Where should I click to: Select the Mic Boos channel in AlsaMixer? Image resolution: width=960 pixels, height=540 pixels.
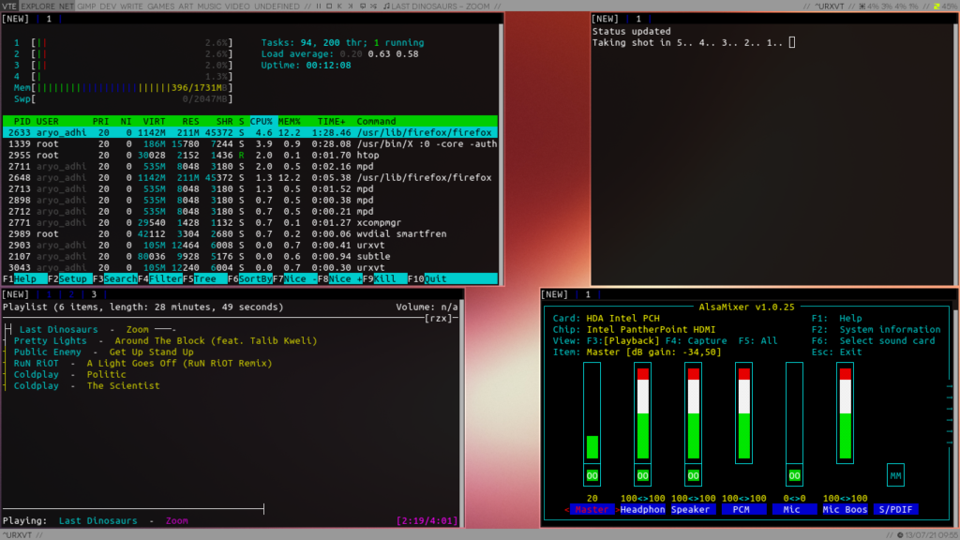point(845,509)
